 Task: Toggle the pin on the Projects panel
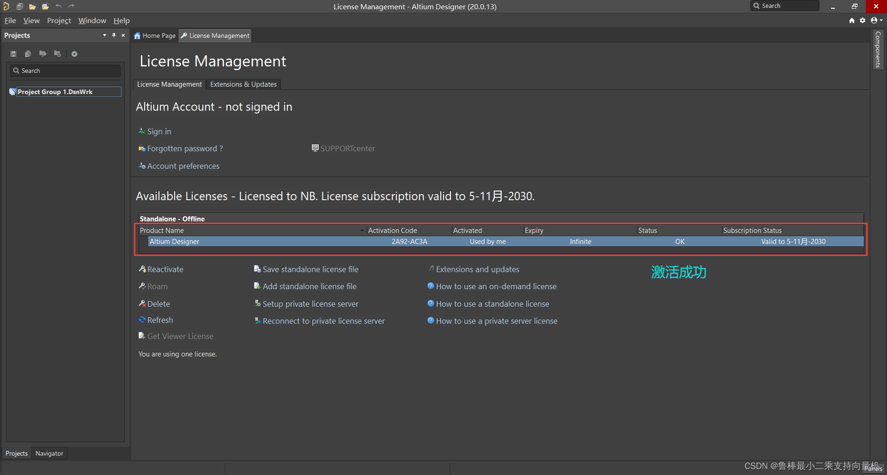click(114, 36)
